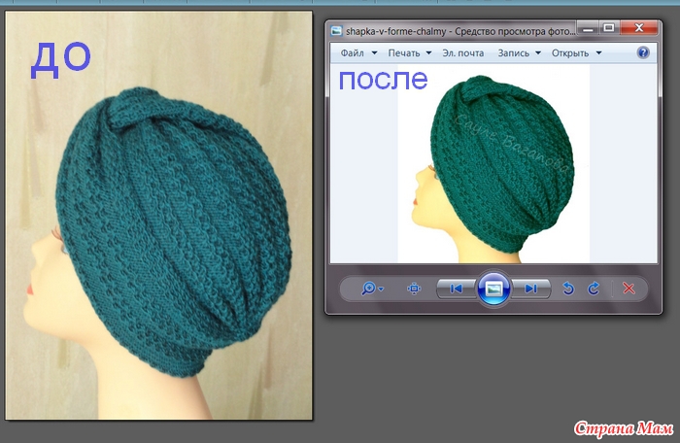This screenshot has width=680, height=443.
Task: Delete the photo with red X icon
Action: pos(629,289)
